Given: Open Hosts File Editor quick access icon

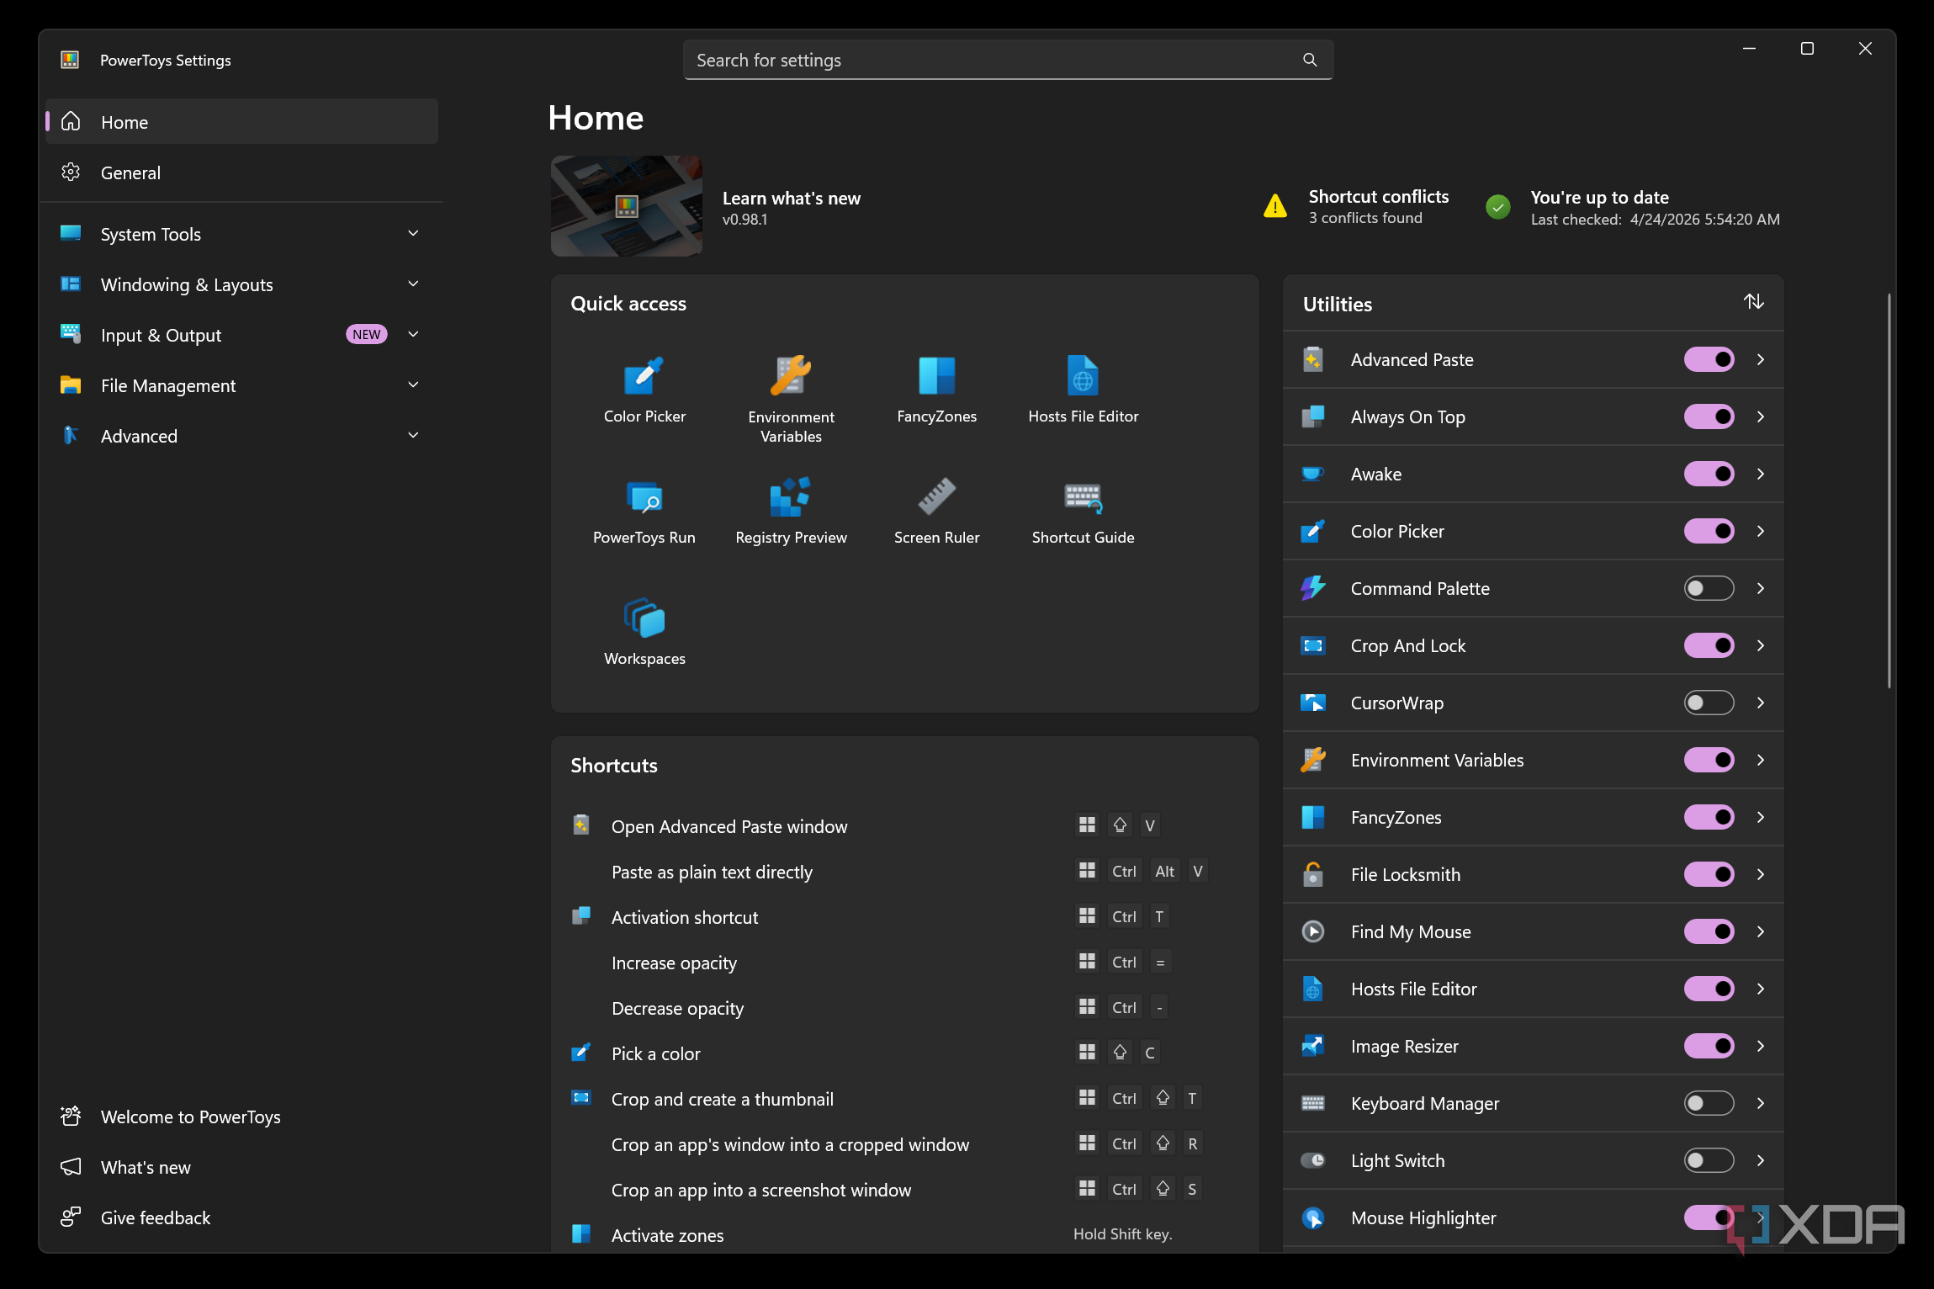Looking at the screenshot, I should point(1083,375).
